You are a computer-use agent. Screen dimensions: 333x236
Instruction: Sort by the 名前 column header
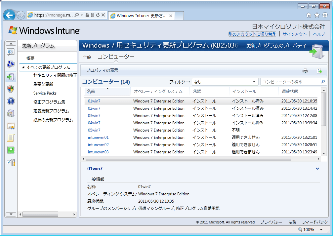pyautogui.click(x=107, y=91)
